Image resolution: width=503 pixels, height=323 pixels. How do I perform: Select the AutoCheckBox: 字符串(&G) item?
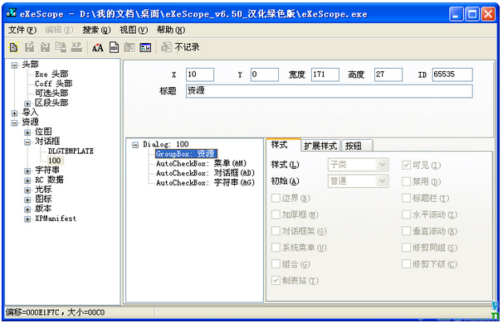point(205,183)
